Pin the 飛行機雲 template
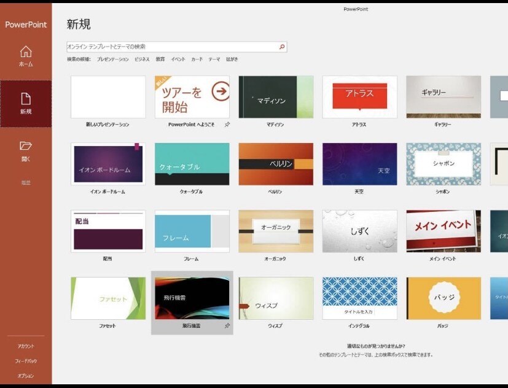The height and width of the screenshot is (388, 508). pyautogui.click(x=227, y=326)
